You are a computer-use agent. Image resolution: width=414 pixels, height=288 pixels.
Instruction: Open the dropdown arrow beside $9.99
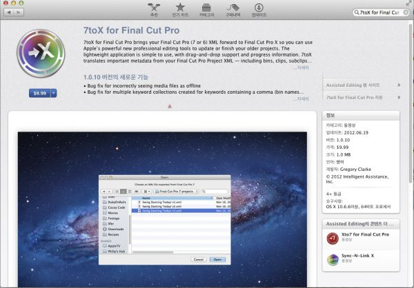point(54,93)
